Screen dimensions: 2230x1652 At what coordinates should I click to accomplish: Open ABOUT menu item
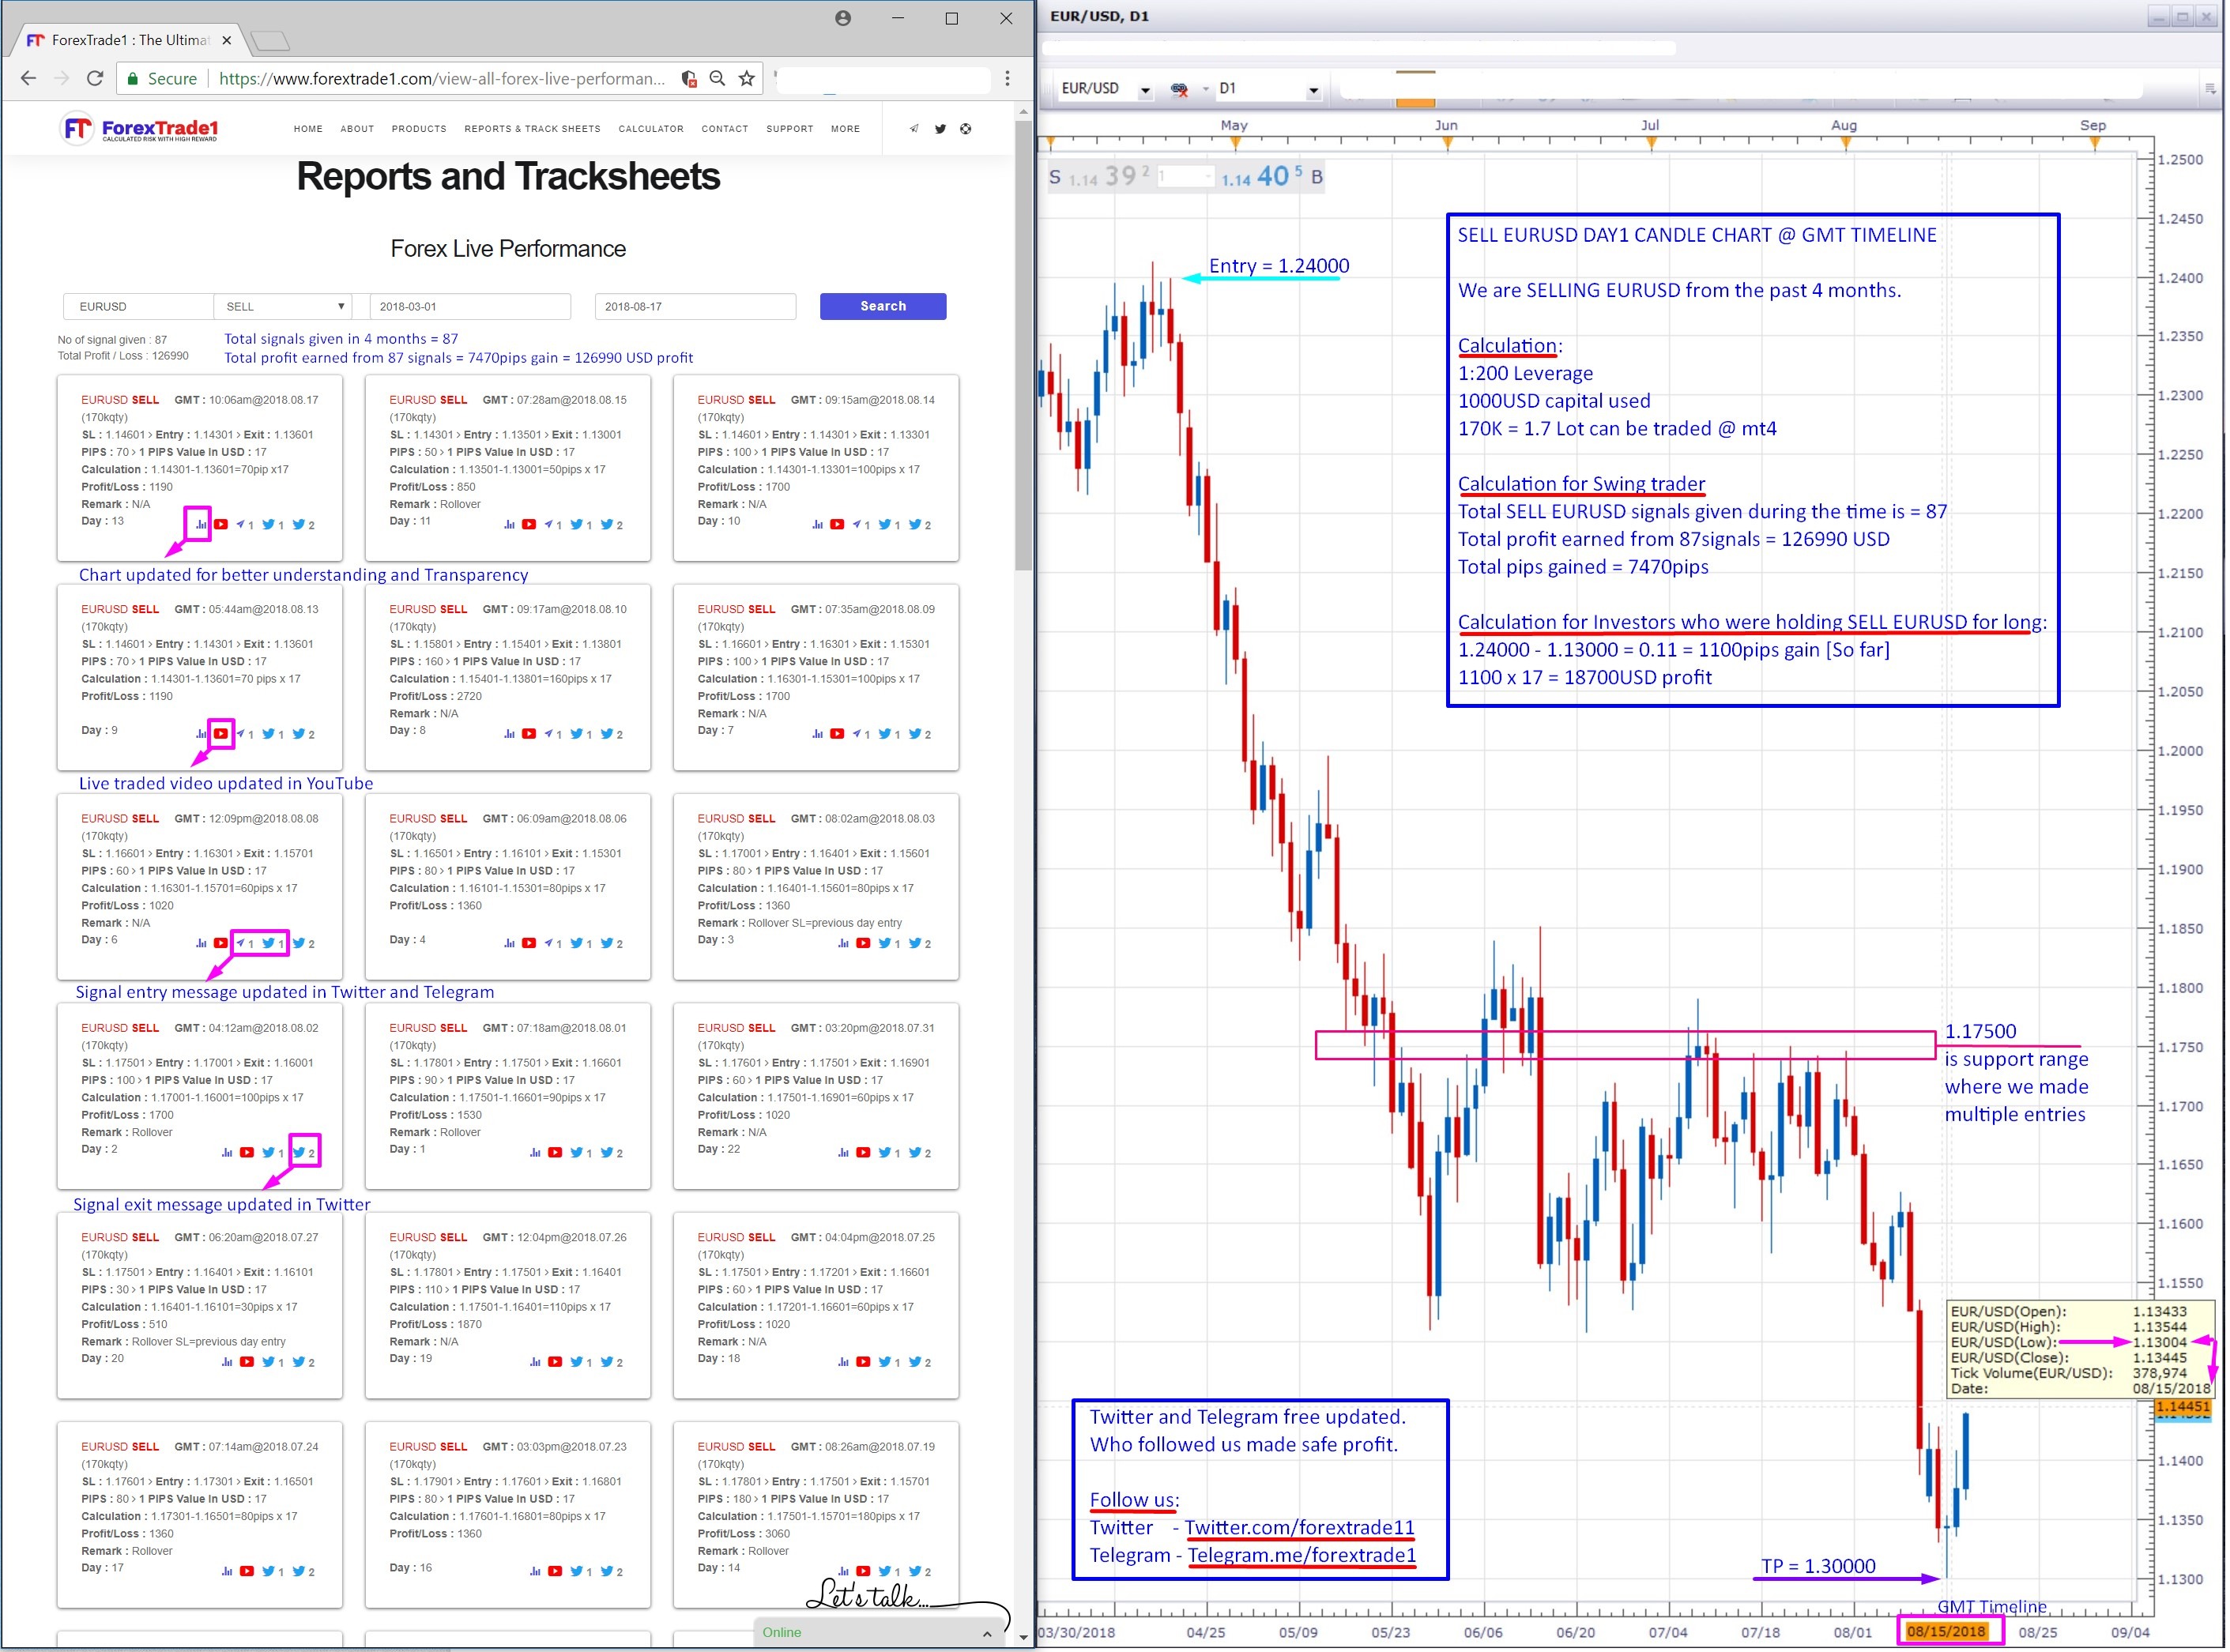[358, 129]
